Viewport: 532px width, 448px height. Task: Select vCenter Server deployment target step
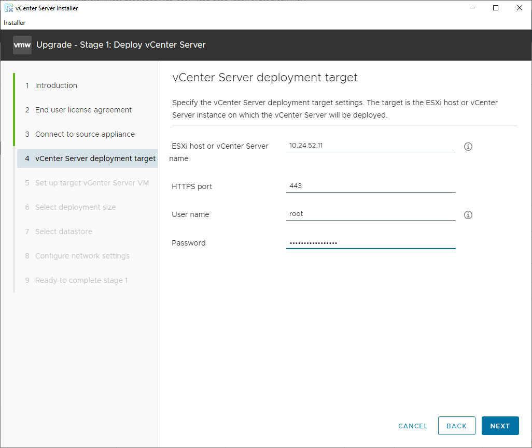point(95,158)
